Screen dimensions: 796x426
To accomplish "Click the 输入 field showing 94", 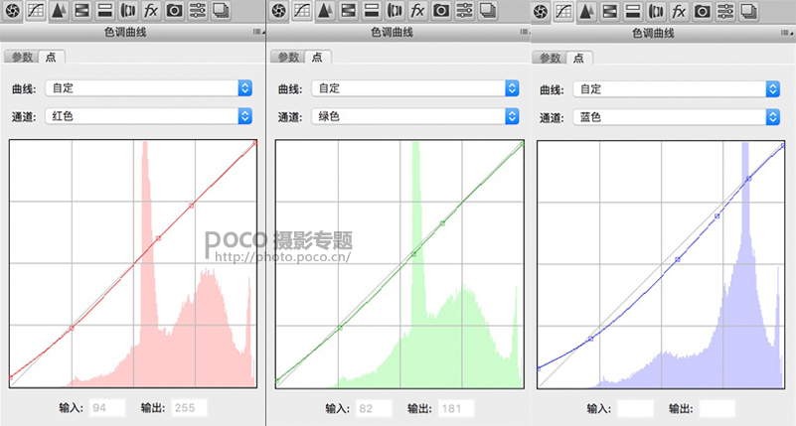I will point(107,408).
